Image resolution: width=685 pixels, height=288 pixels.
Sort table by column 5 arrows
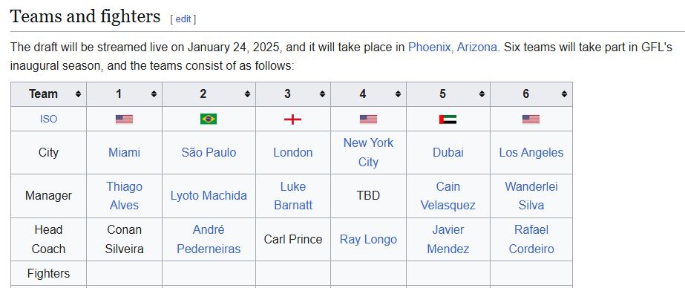point(482,94)
